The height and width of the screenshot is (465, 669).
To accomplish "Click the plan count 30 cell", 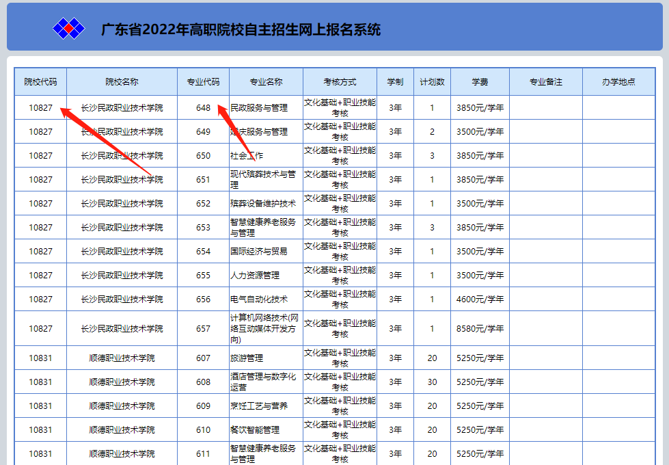I will pyautogui.click(x=432, y=382).
